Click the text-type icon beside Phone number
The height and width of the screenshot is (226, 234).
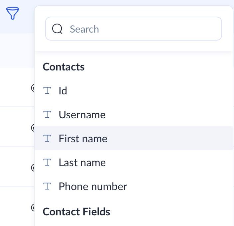48,186
